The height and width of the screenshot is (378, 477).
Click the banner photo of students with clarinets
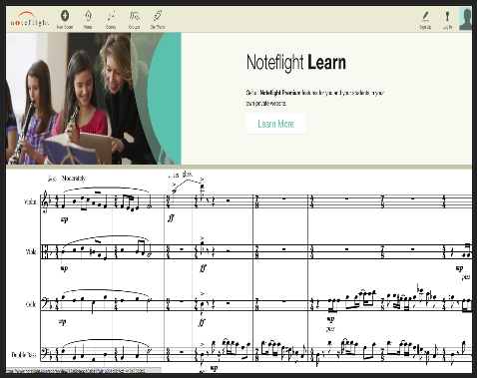94,99
